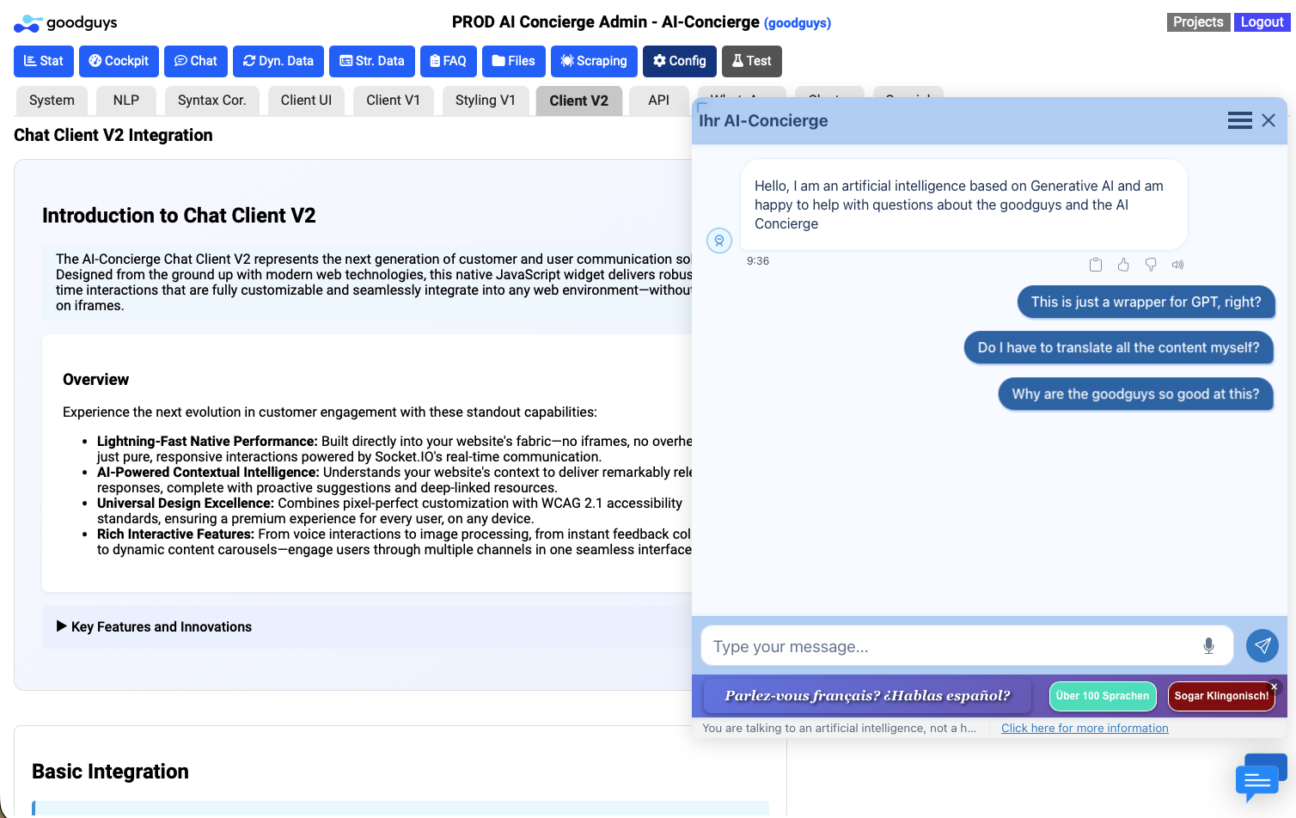Play the greeting message with speaker icon
The image size is (1296, 818).
point(1178,265)
